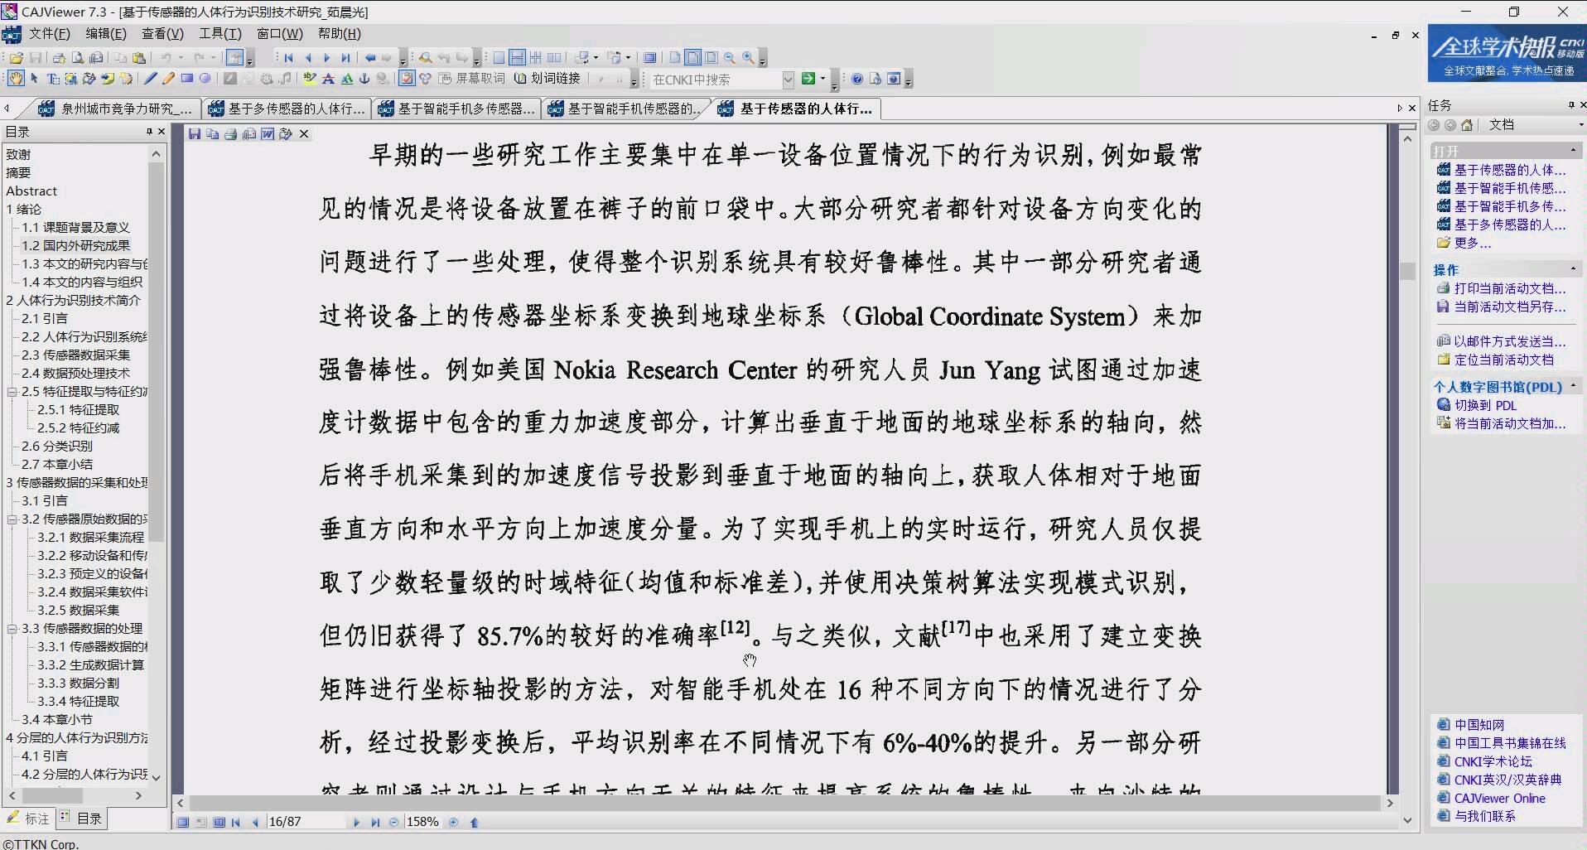
Task: Select the text selection tool
Action: pos(51,79)
